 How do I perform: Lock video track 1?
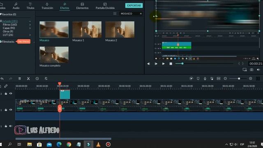[x=6, y=110]
